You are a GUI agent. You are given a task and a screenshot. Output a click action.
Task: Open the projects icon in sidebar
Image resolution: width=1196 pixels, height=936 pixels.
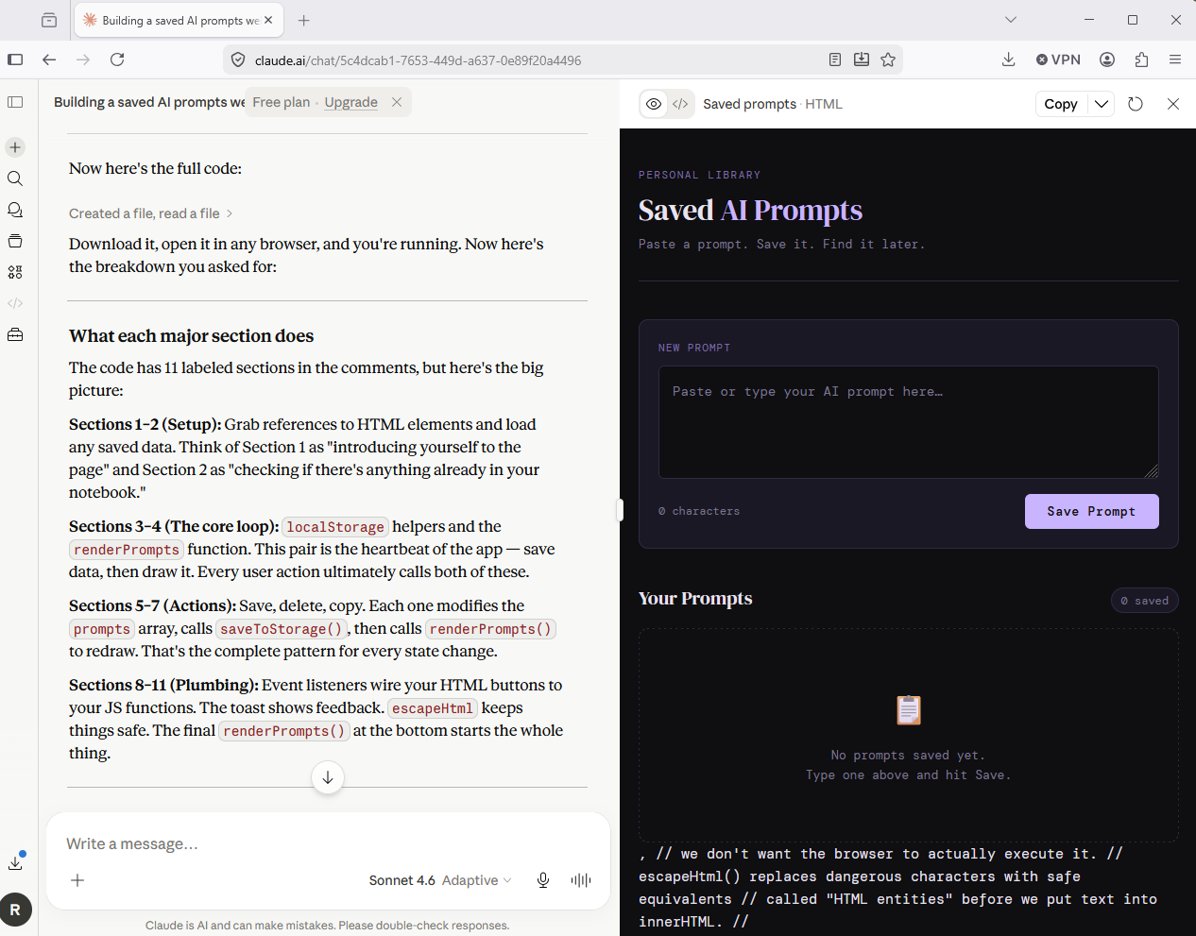15,241
